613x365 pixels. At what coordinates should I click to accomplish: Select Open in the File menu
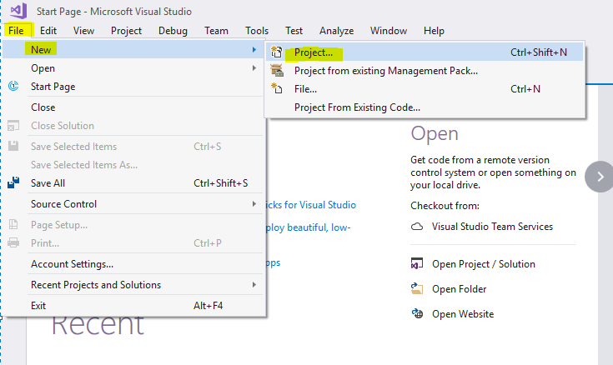point(133,68)
